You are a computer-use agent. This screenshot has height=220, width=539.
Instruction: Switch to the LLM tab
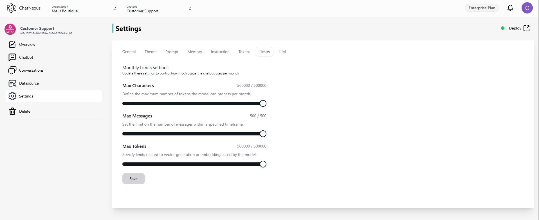click(x=282, y=52)
